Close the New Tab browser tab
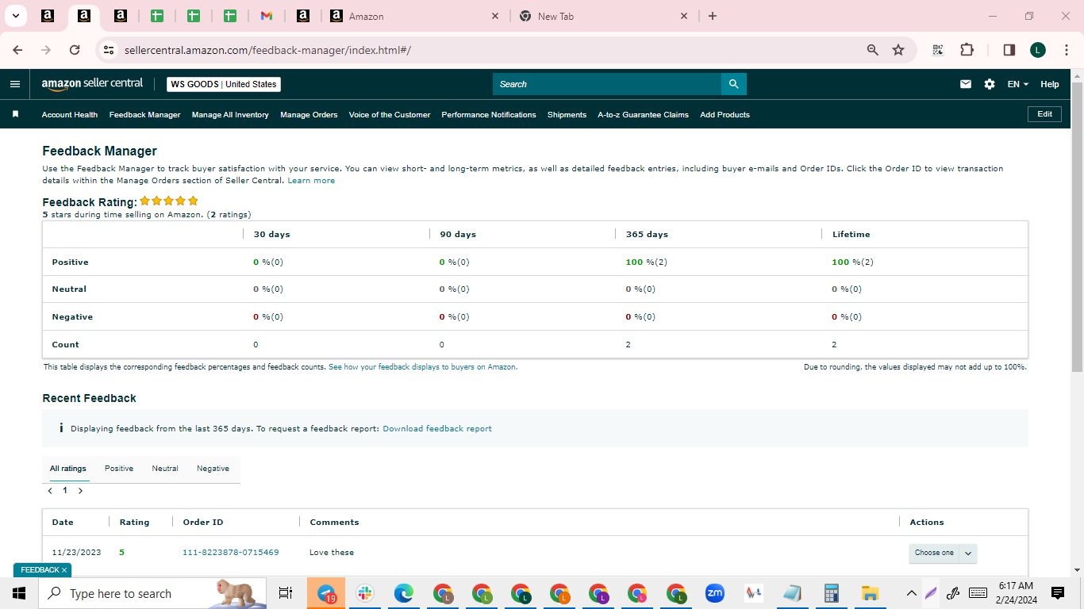This screenshot has width=1084, height=609. click(x=684, y=16)
